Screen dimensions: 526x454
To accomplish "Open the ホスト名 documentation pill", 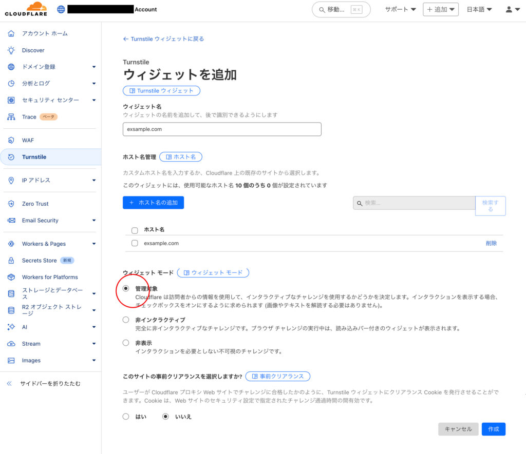I will 181,157.
